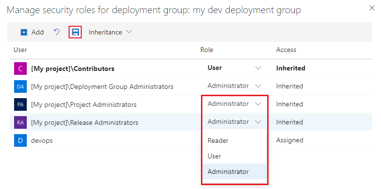Screen dimensions: 381x189
Task: Click the Release Administrators RA avatar
Action: tap(20, 122)
